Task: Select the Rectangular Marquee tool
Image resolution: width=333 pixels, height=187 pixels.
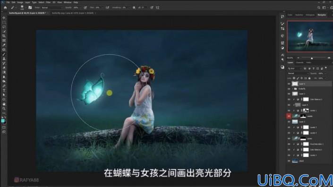Action: pos(4,22)
